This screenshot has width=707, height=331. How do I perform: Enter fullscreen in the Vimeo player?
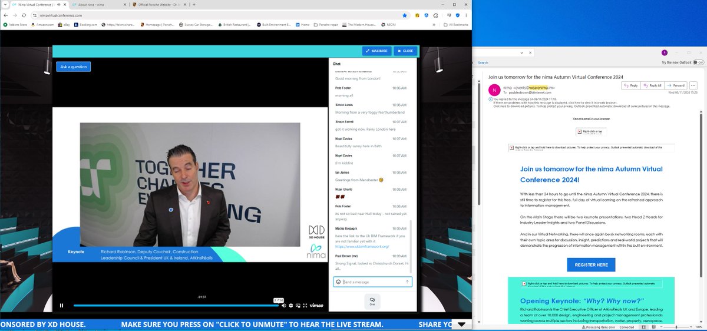(305, 305)
